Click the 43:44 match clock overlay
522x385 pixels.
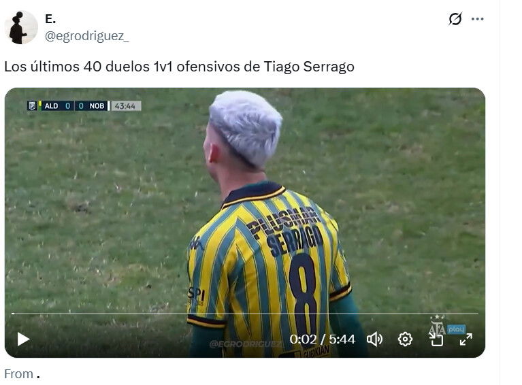[125, 106]
